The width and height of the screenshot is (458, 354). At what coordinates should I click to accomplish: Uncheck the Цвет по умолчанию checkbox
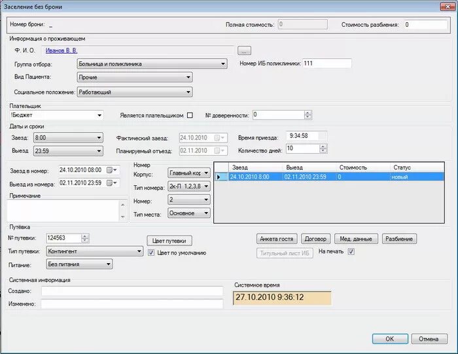tap(151, 253)
